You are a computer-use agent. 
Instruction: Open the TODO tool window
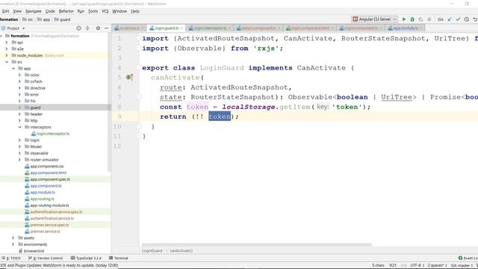[11, 258]
